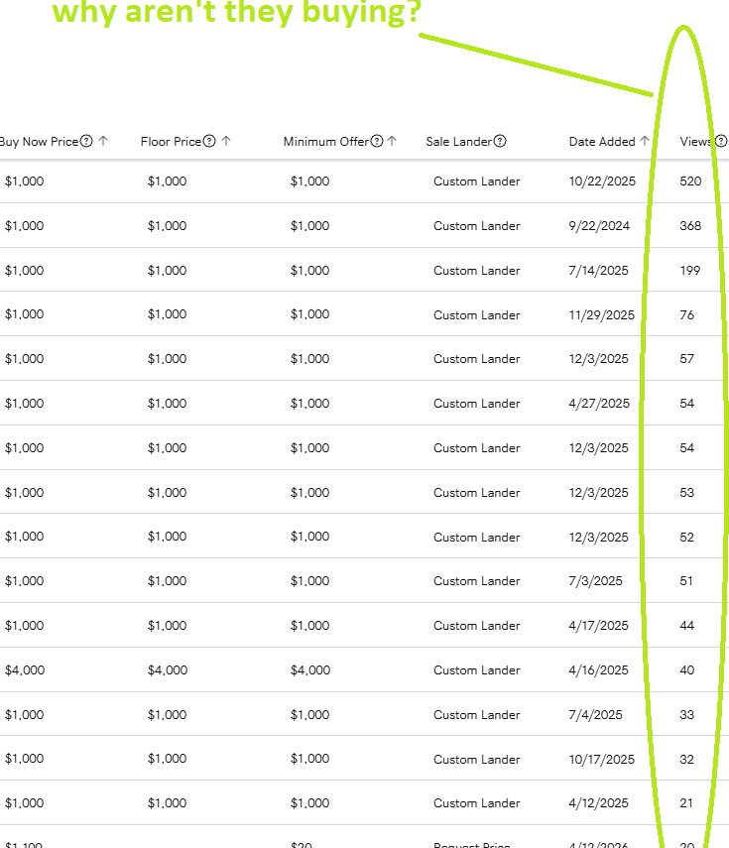Screen dimensions: 729x848
Task: Click the $4,000 Floor Price cell
Action: click(x=168, y=670)
